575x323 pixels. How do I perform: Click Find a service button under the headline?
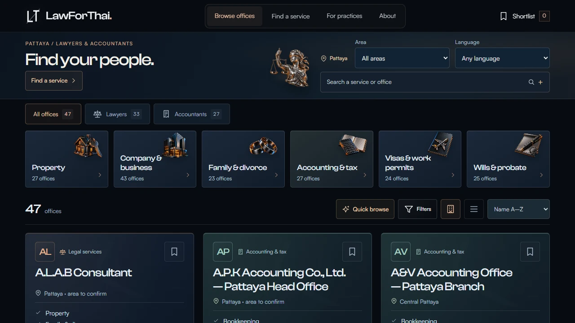tap(54, 81)
